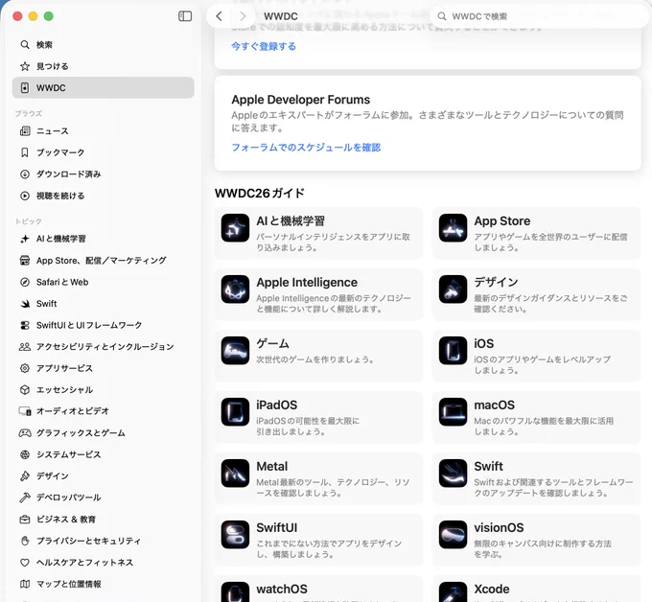Open ブックマーク in the sidebar

104,152
